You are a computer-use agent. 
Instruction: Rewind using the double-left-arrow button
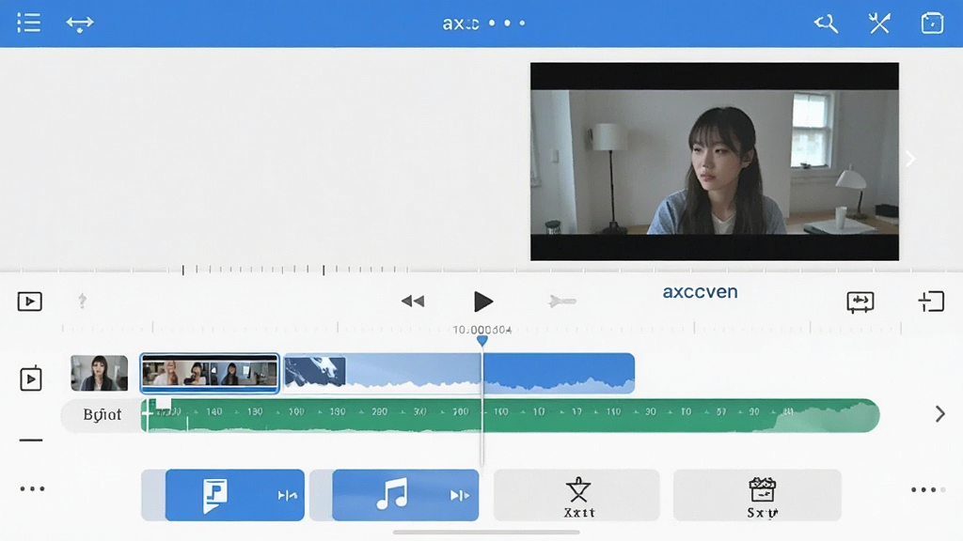(x=413, y=301)
